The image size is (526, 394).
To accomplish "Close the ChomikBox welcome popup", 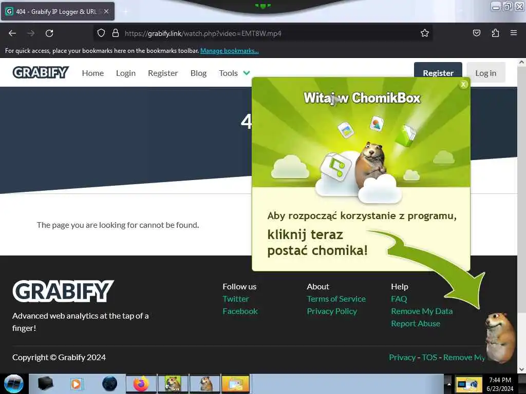I will coord(463,85).
